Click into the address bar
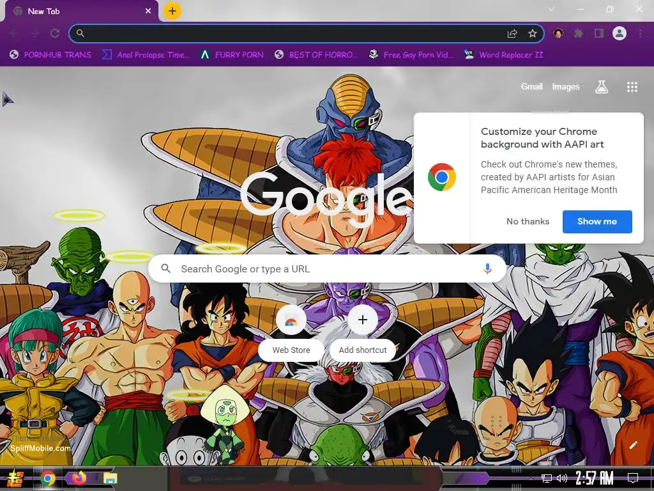654x491 pixels. (307, 33)
